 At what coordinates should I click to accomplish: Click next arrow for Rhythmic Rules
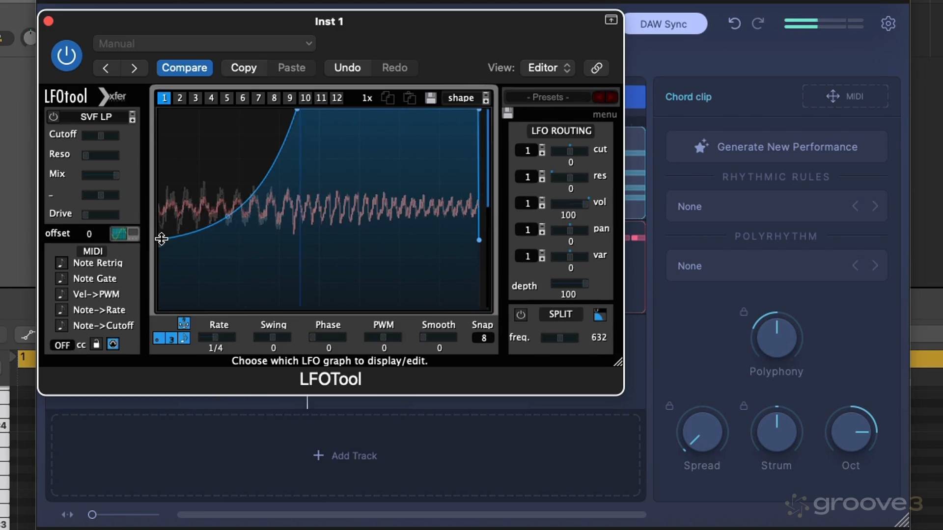pos(875,206)
